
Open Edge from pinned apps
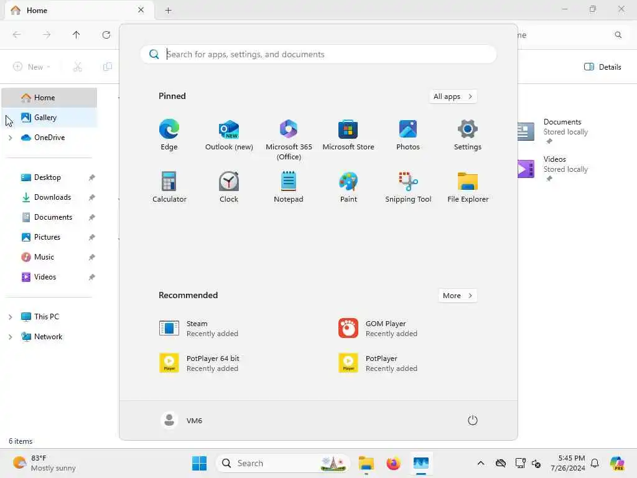coord(169,134)
